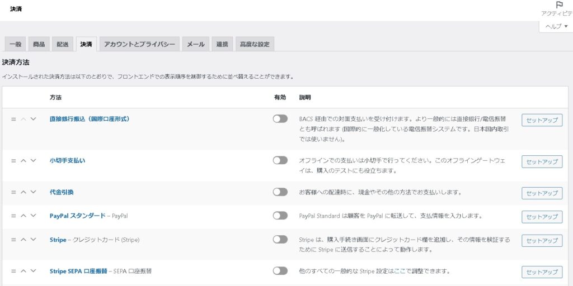This screenshot has width=573, height=286.
Task: Switch to the 配送 tab
Action: [62, 44]
